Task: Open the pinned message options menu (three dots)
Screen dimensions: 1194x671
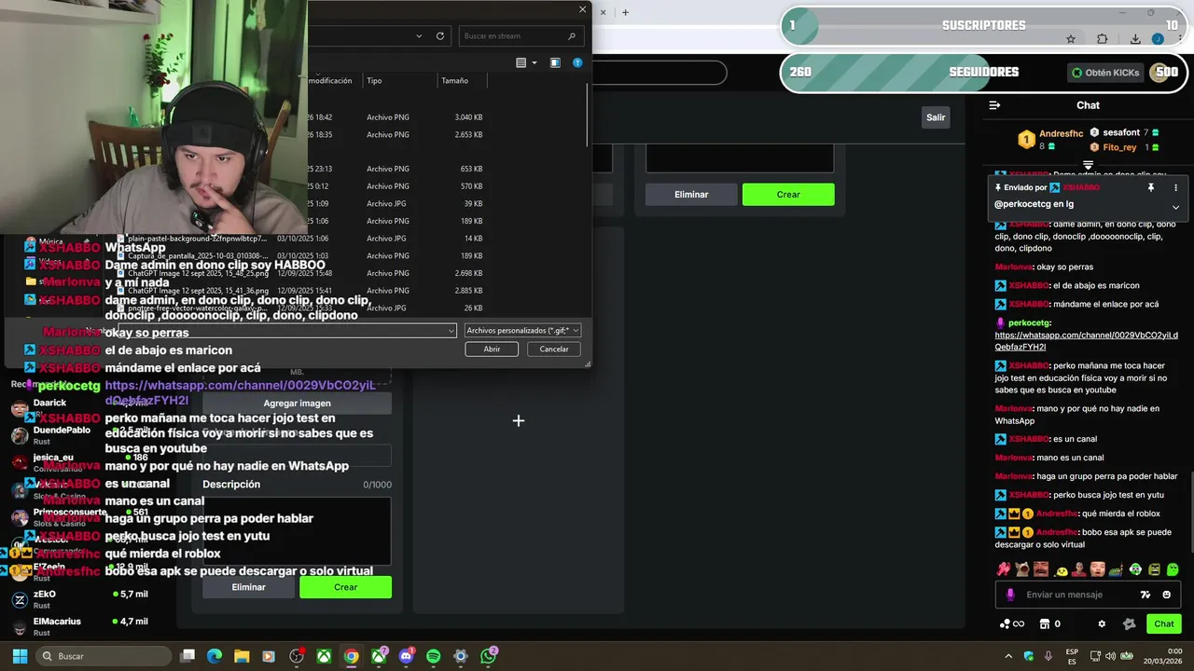Action: pos(1175,187)
